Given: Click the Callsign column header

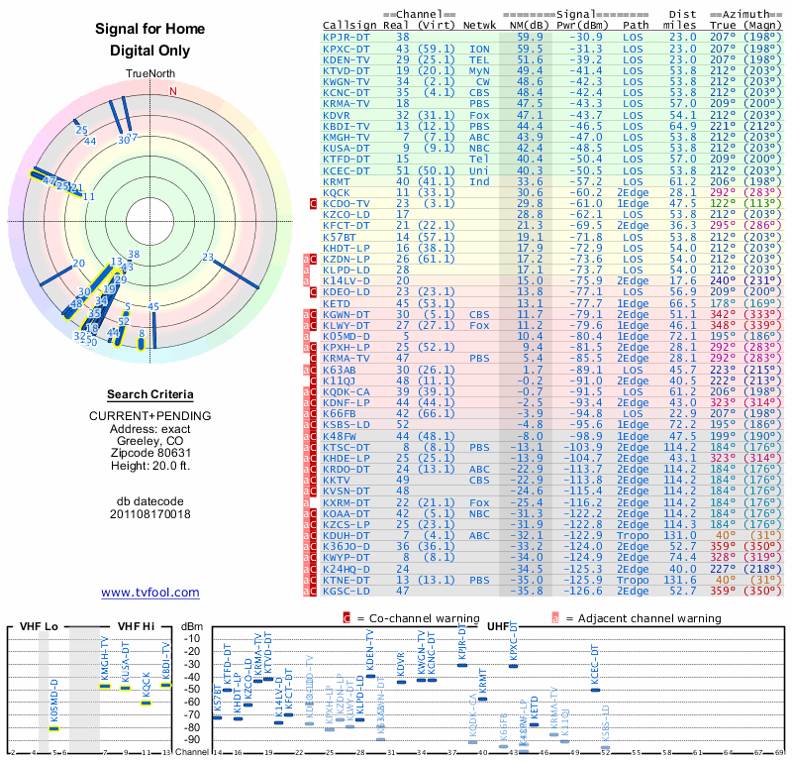Looking at the screenshot, I should tap(349, 26).
